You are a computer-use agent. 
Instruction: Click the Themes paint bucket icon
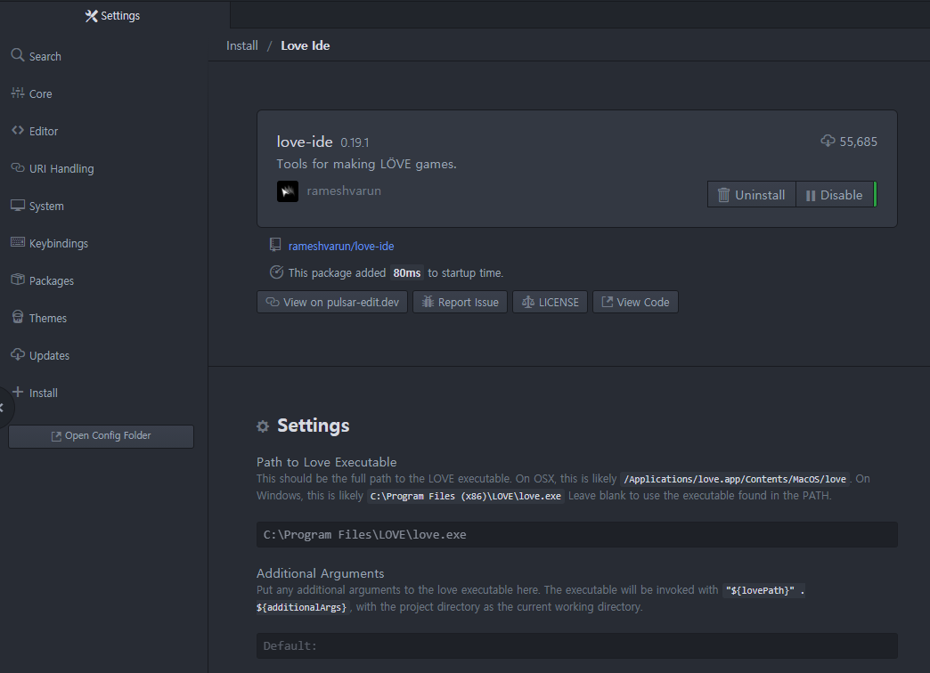tap(18, 317)
